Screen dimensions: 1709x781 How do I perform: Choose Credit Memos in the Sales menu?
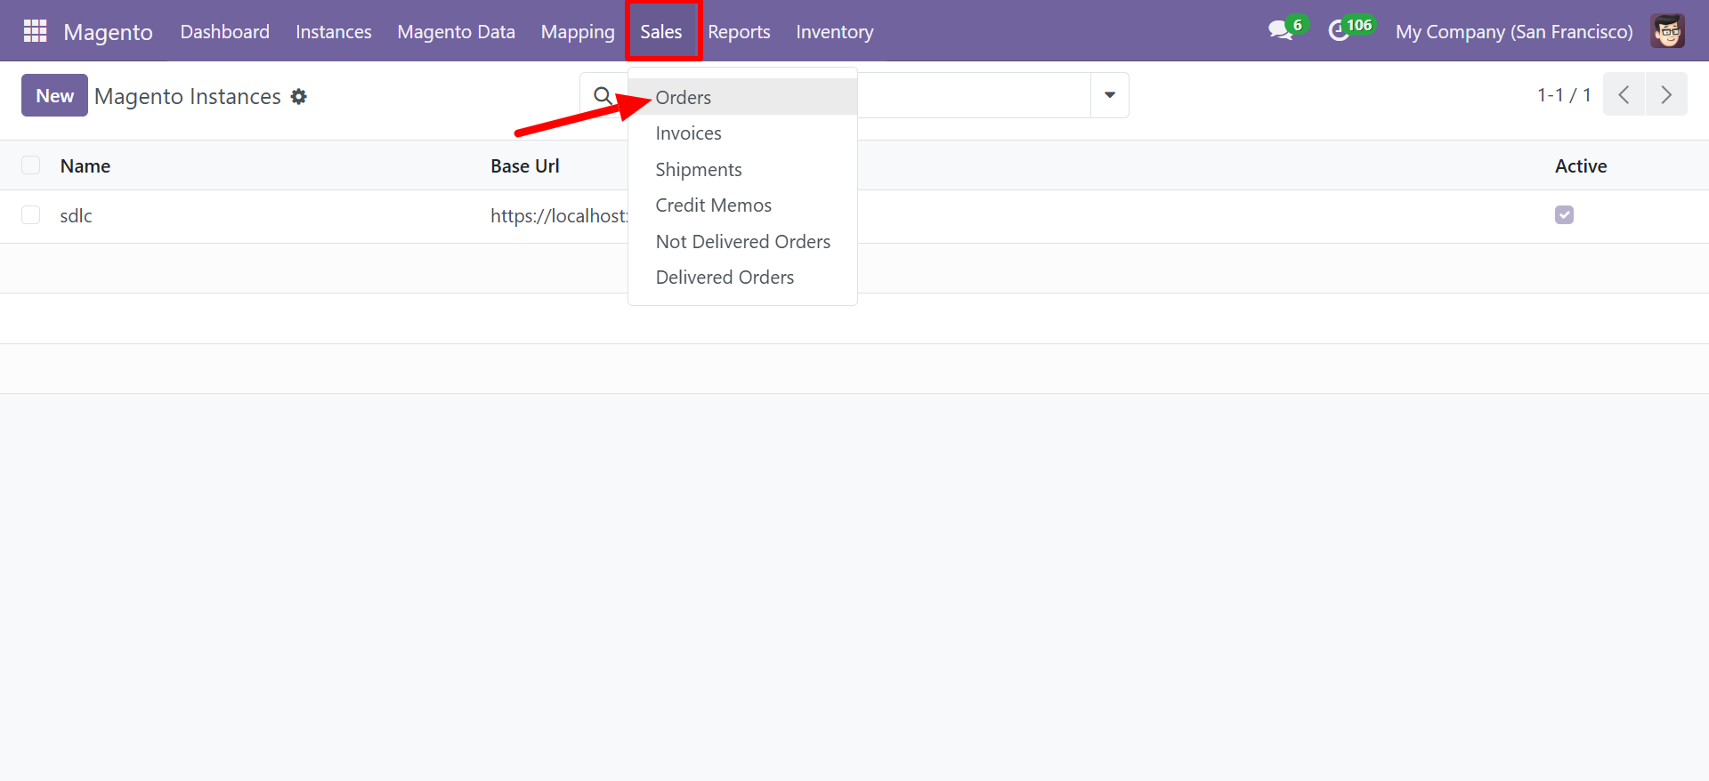click(742, 205)
